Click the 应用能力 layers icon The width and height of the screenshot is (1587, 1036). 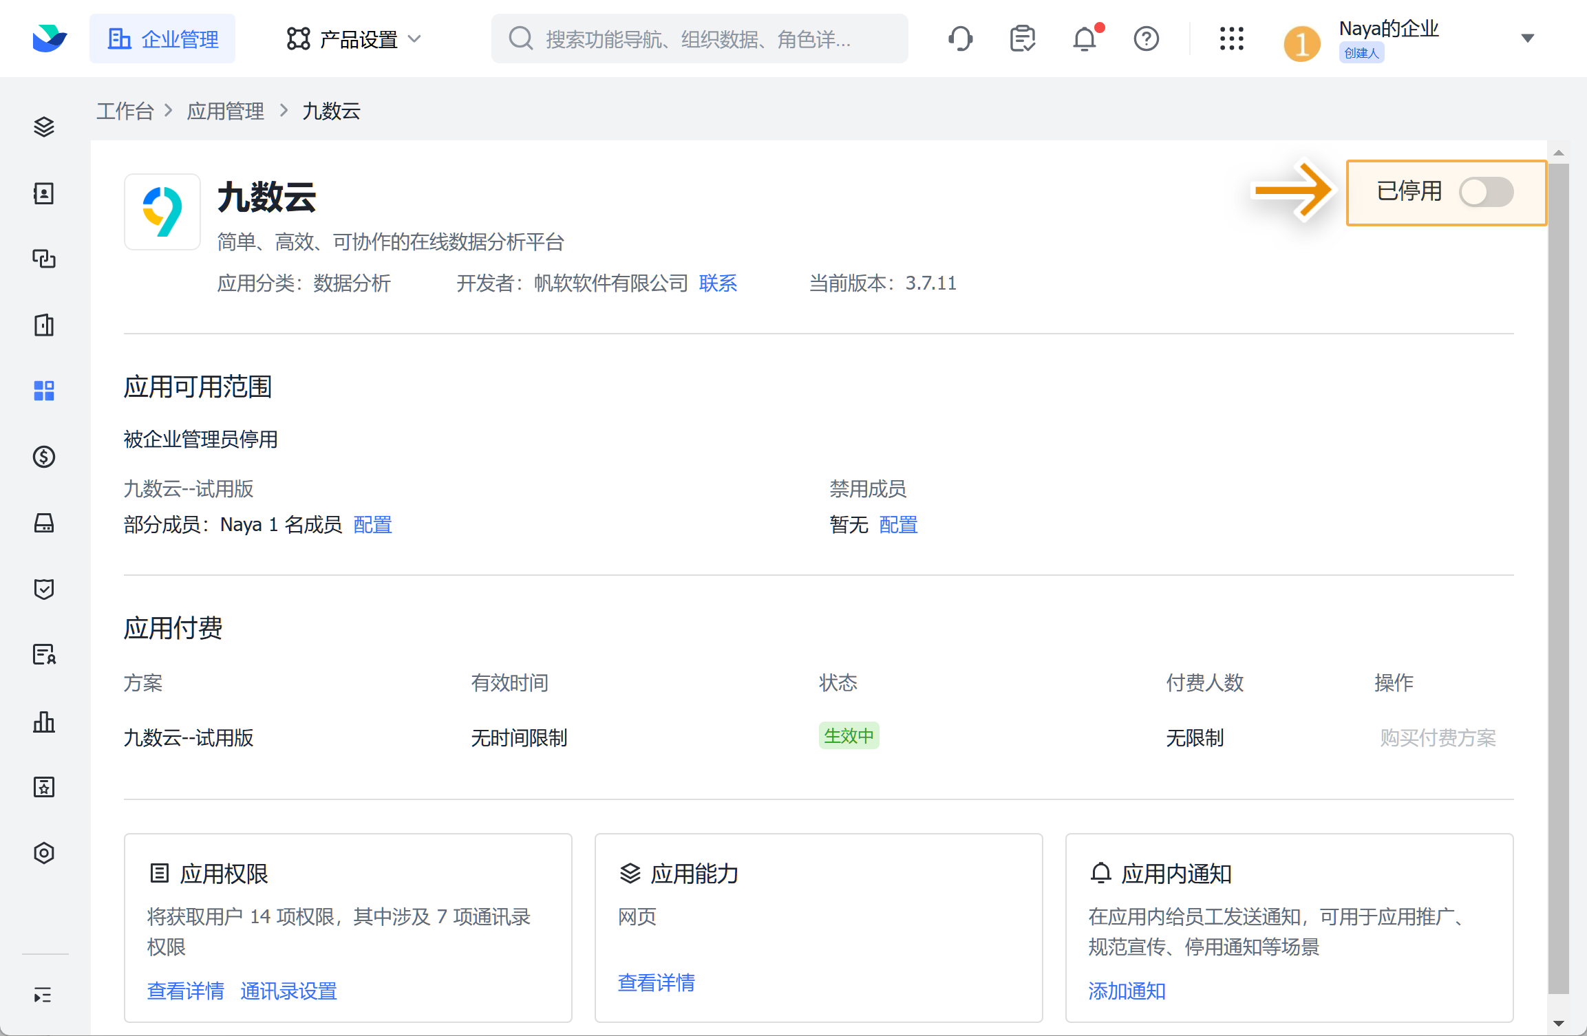[630, 874]
